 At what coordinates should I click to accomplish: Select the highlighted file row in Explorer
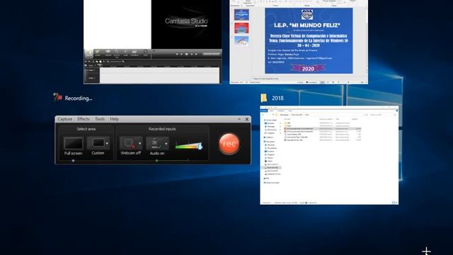[x=323, y=129]
